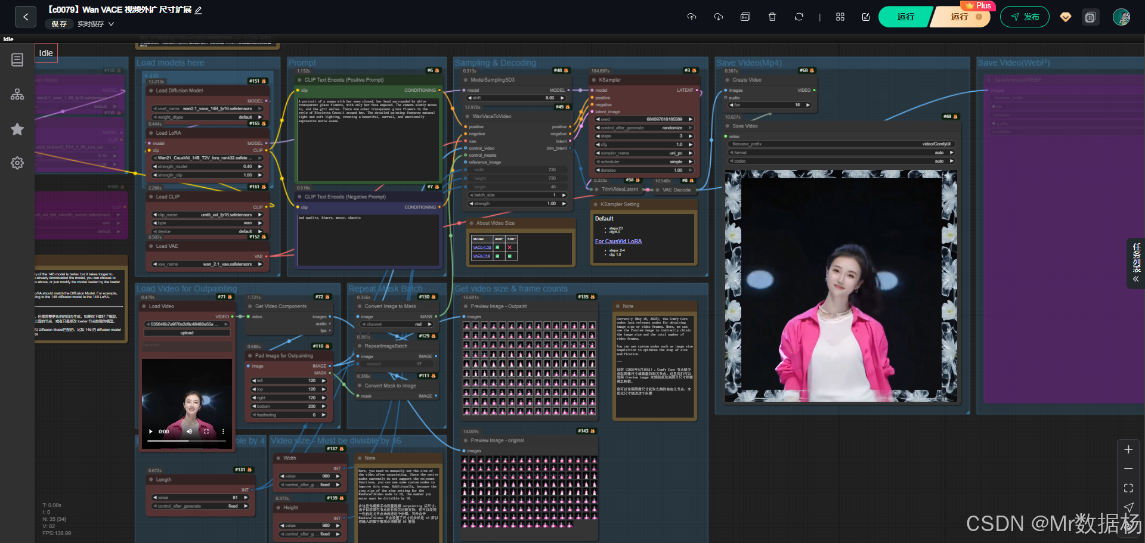1145x543 pixels.
Task: Mute the Load Video preview volume
Action: (189, 432)
